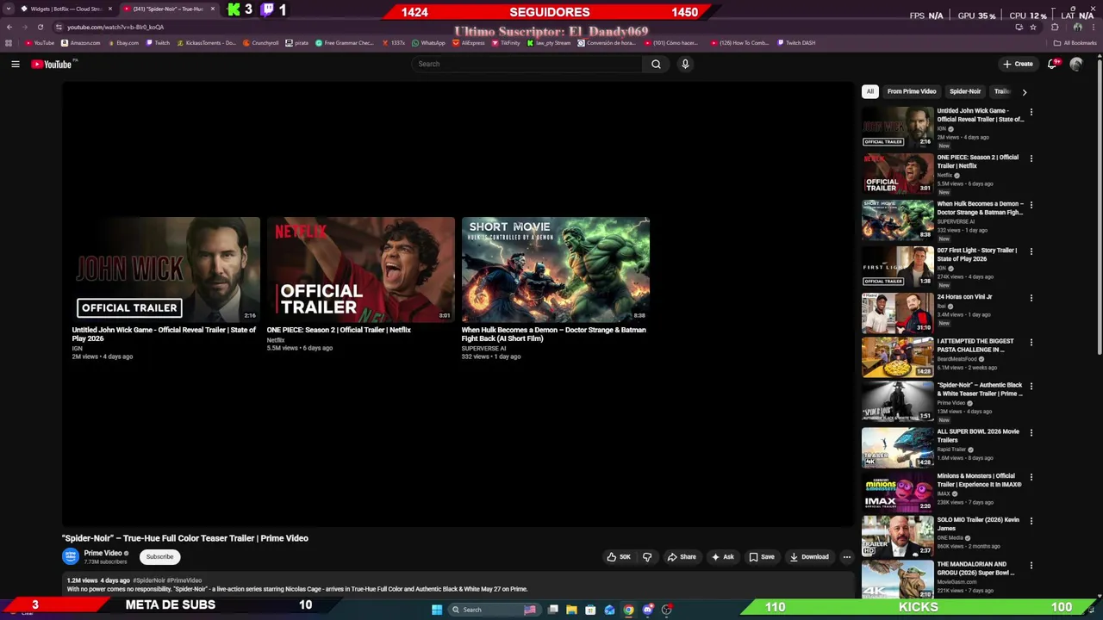Open the Create menu
Viewport: 1103px width, 620px height.
[x=1018, y=64]
